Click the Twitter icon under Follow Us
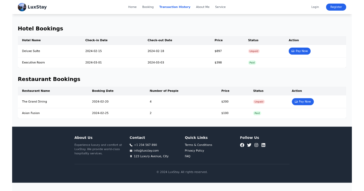364x191 pixels. coord(249,145)
